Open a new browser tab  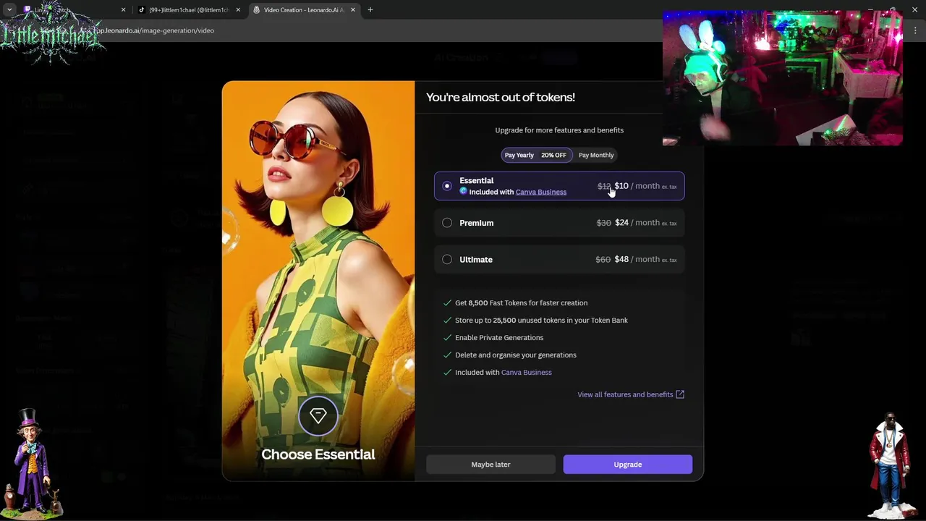[x=370, y=10]
